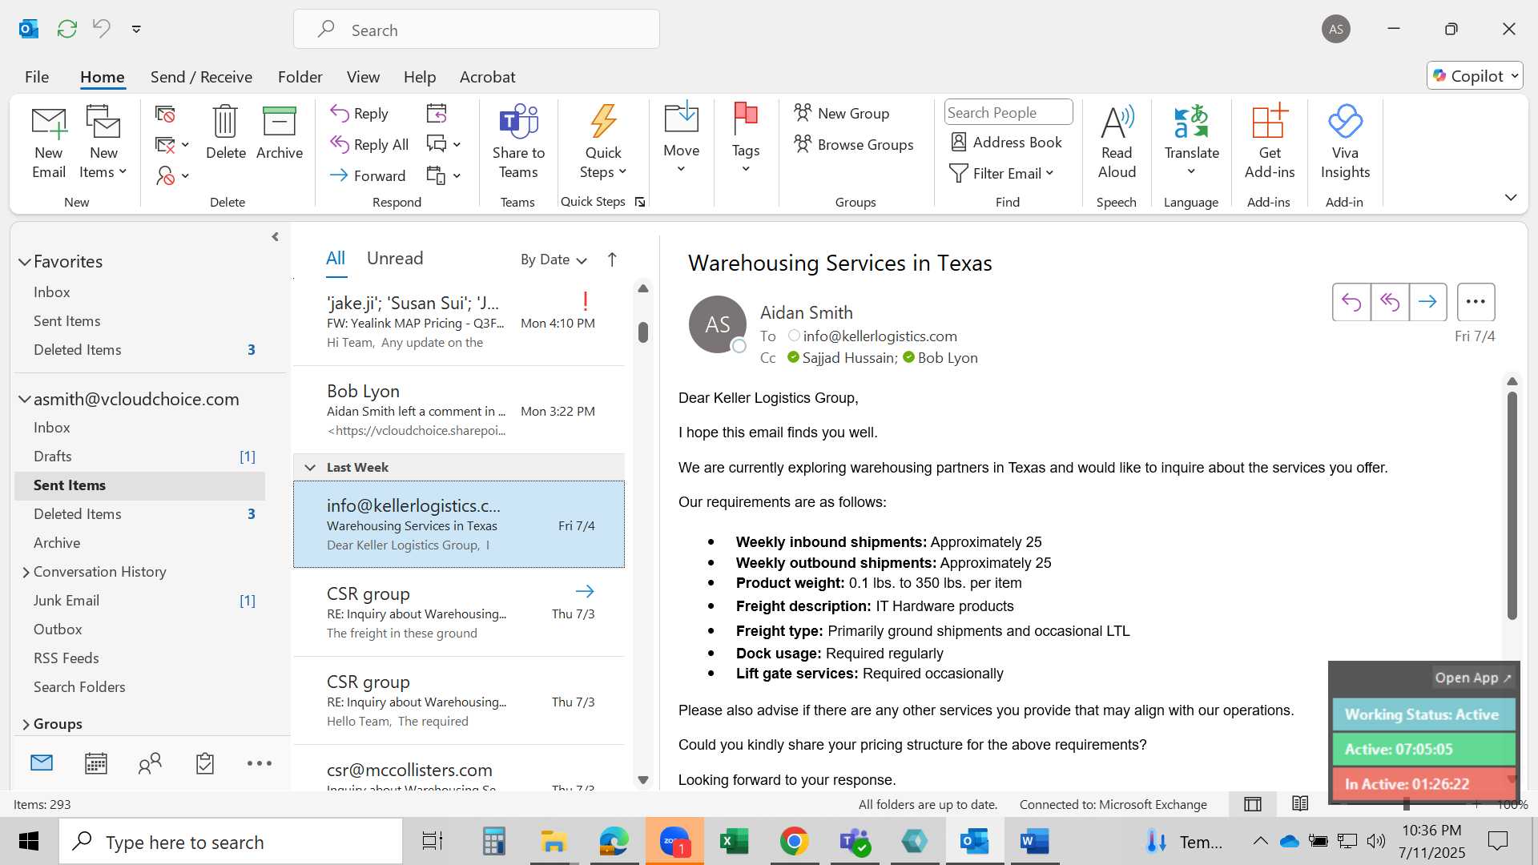Toggle sort order arrow in message list
The width and height of the screenshot is (1538, 865).
point(612,259)
